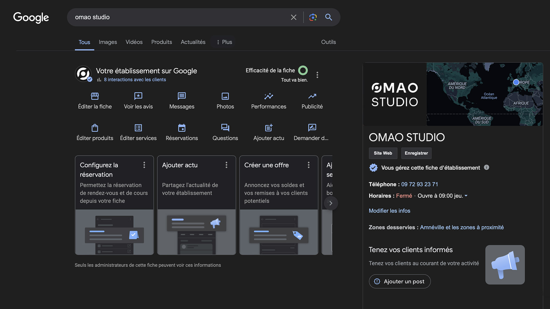The width and height of the screenshot is (550, 309).
Task: Click the OMAO STUDIO business title
Action: [407, 137]
